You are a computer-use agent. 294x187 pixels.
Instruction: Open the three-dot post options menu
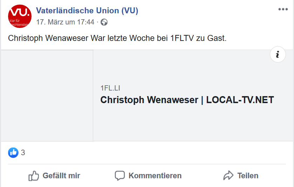coord(283,9)
